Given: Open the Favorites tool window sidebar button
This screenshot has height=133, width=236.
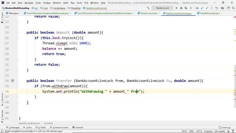Looking at the screenshot, I should point(2,116).
